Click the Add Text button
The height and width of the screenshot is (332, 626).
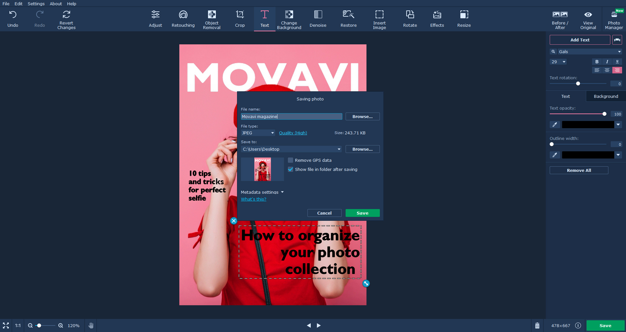[x=580, y=40]
